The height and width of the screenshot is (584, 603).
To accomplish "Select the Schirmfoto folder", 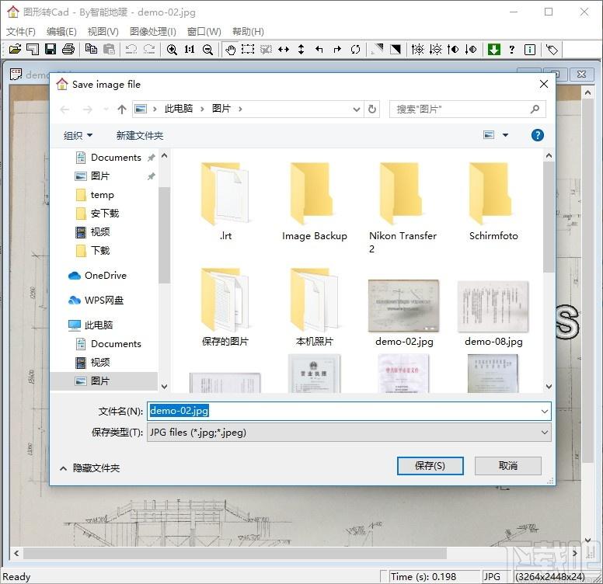I will coord(493,202).
